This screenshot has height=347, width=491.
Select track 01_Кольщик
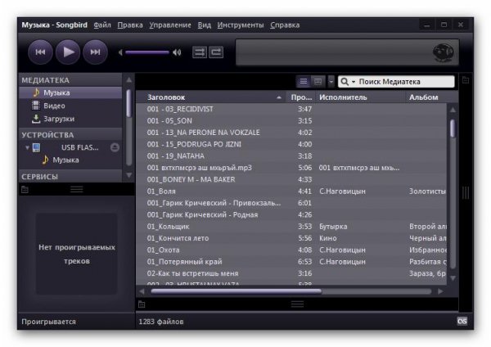(x=291, y=227)
